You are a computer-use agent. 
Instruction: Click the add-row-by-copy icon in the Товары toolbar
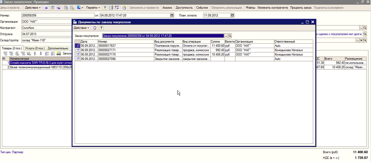[11, 53]
